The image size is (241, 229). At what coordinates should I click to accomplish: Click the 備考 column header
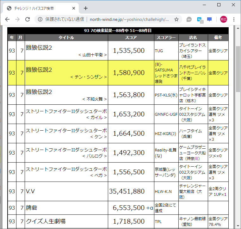pyautogui.click(x=218, y=38)
